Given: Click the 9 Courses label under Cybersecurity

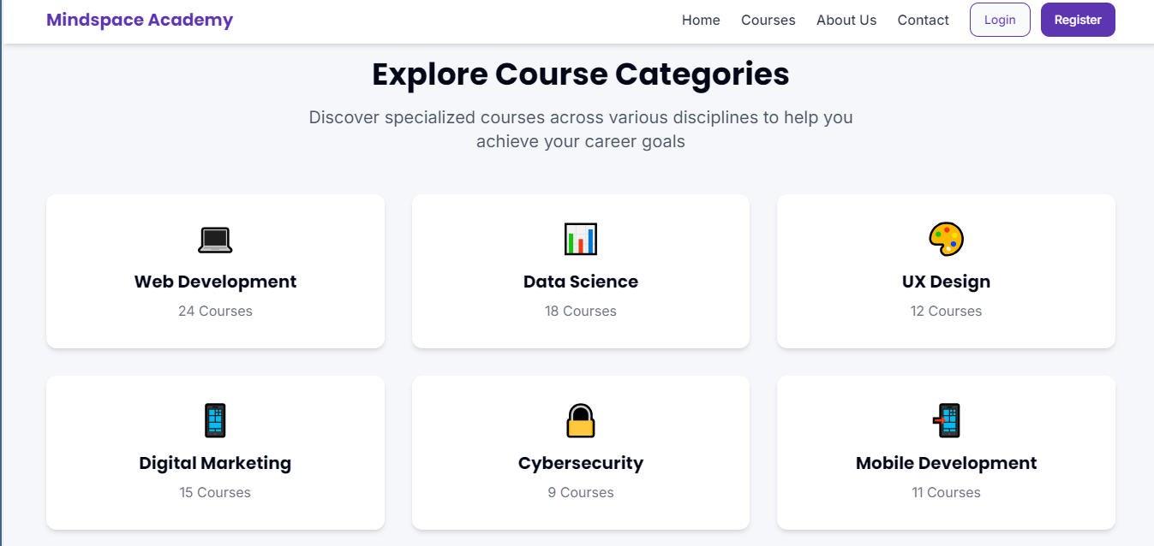Looking at the screenshot, I should click(581, 492).
